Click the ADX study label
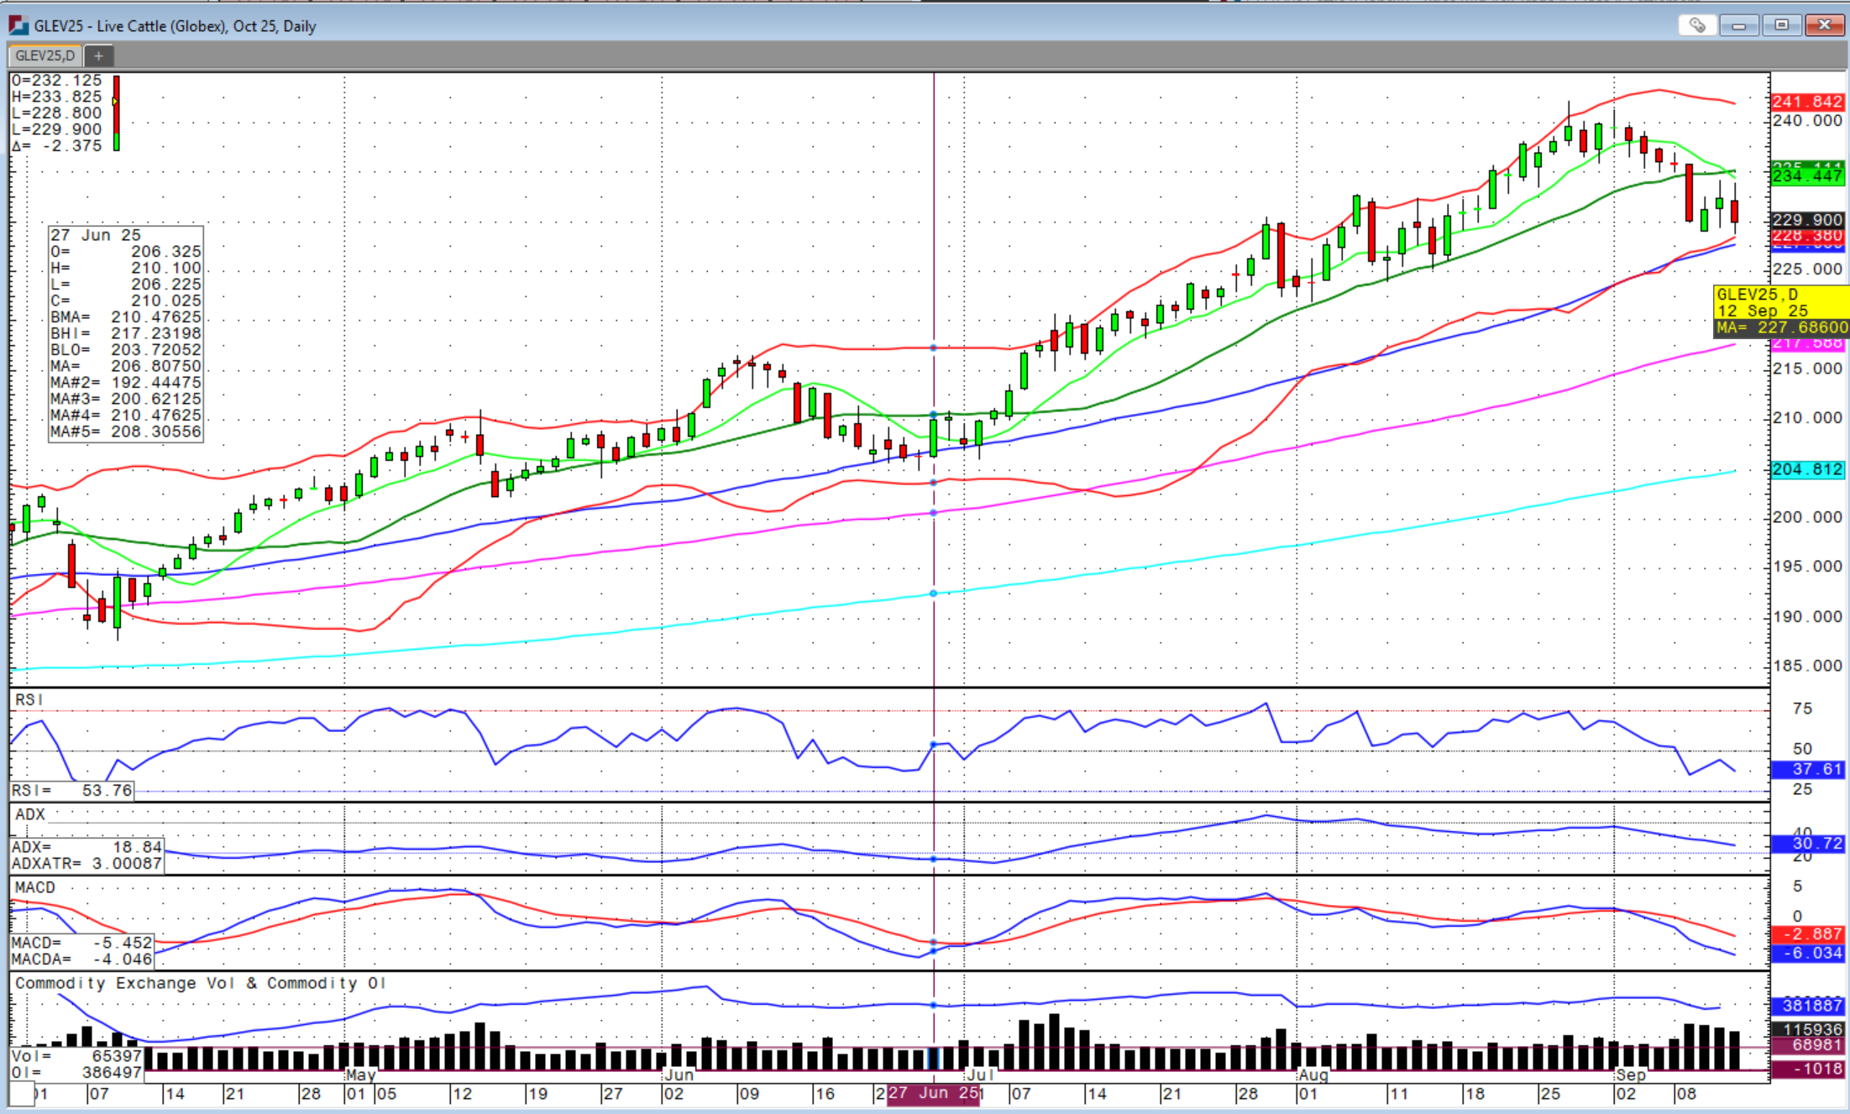The image size is (1850, 1114). (x=30, y=814)
